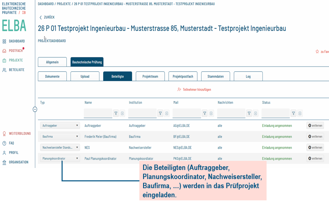This screenshot has height=201, width=329.
Task: Expand the Baufirma type dropdown
Action: click(x=60, y=137)
